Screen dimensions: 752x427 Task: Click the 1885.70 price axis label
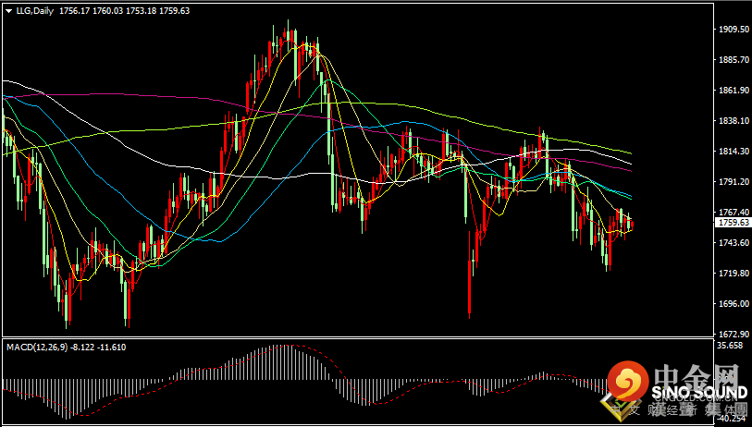coord(734,60)
